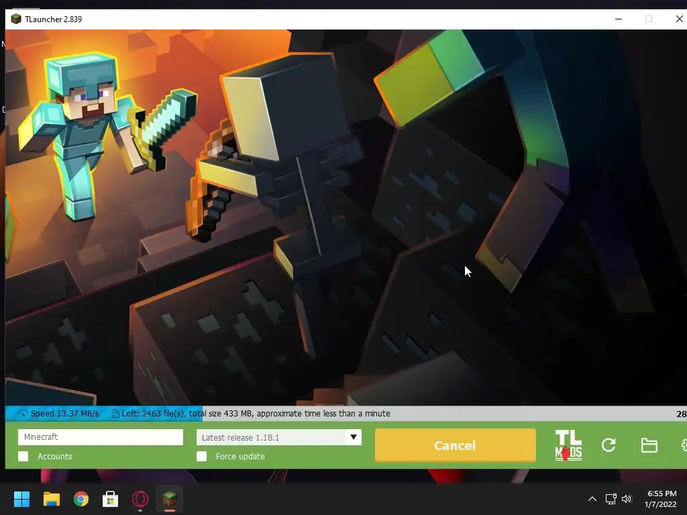
Task: Open Google Chrome from taskbar
Action: (81, 499)
